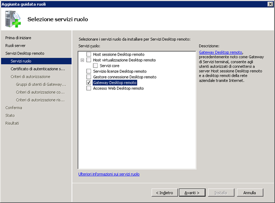The width and height of the screenshot is (275, 203).
Task: Open Ulteriori informazioni sui servizi ruolo link
Action: 109,174
